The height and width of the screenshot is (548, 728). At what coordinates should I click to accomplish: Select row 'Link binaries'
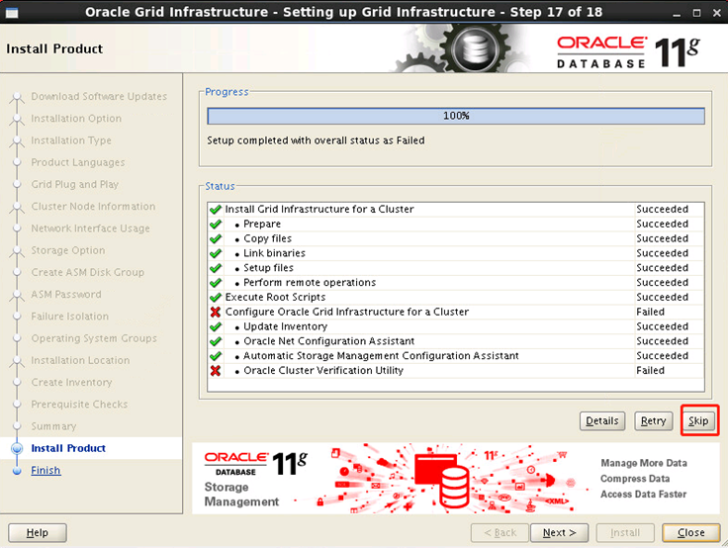456,253
